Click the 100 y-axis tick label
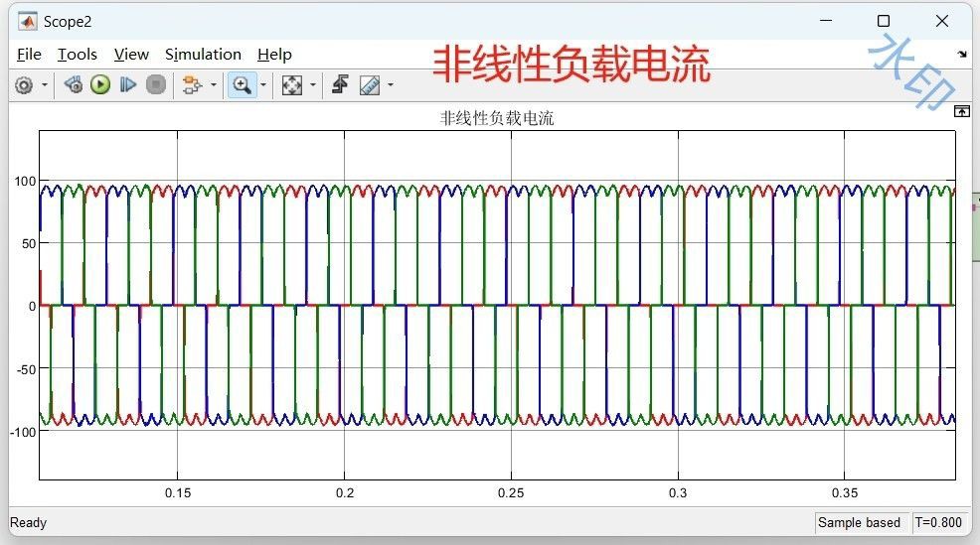The image size is (980, 545). tap(25, 181)
